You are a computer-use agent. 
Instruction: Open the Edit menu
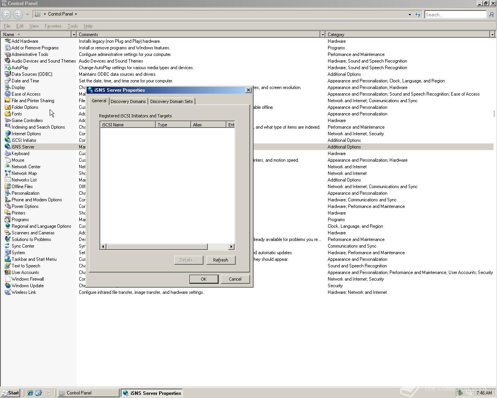click(x=20, y=26)
